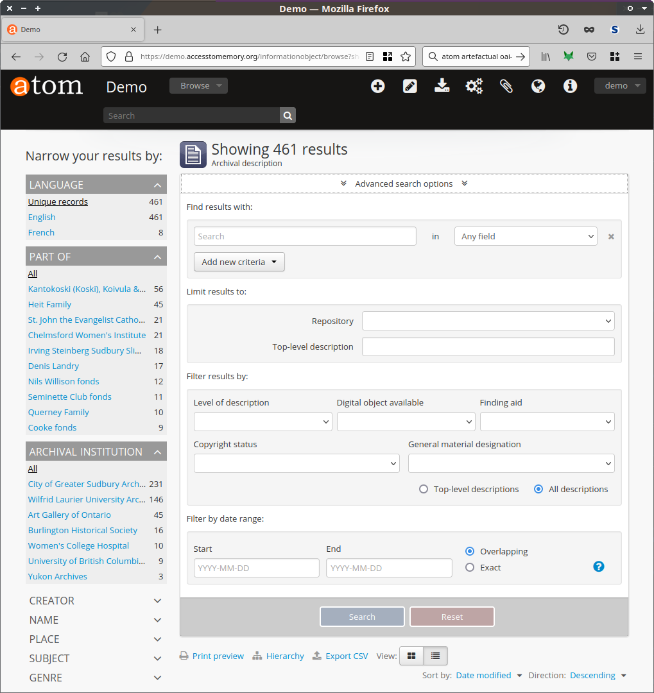
Task: Open the Level of description dropdown
Action: point(262,422)
